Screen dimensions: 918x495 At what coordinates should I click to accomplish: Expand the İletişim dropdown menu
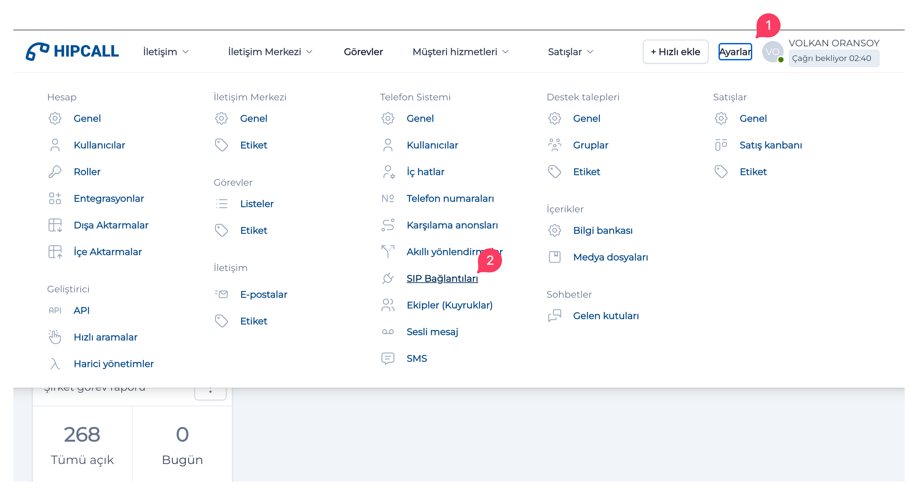pyautogui.click(x=165, y=52)
